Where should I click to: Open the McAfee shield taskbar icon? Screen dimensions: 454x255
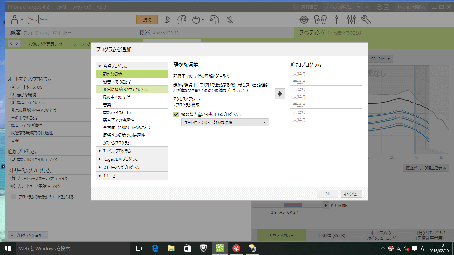(x=203, y=248)
